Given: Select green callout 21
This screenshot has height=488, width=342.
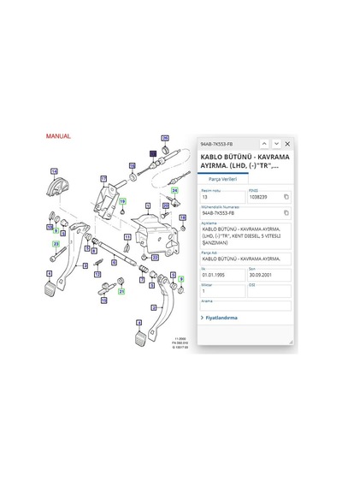Looking at the screenshot, I should click(121, 292).
